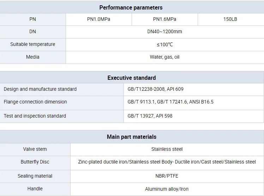
Task: Select the Test and inspection standard label
Action: pos(35,116)
